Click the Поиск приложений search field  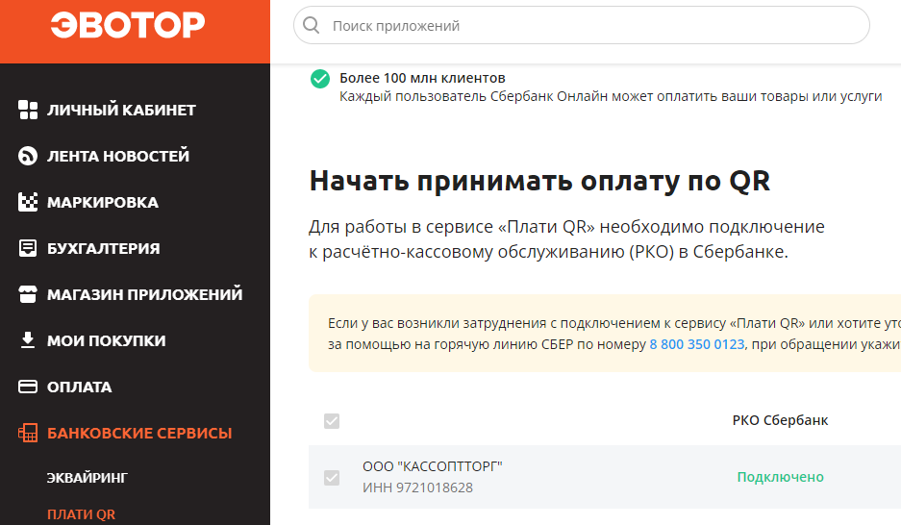point(581,25)
